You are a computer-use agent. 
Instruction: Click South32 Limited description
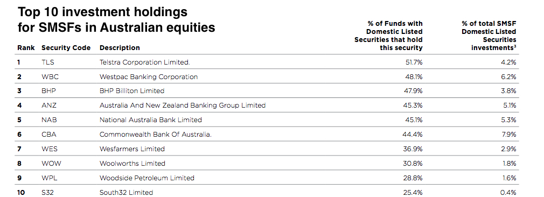[x=126, y=192]
